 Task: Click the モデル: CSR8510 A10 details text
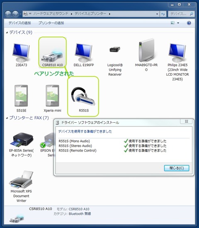(x=73, y=209)
